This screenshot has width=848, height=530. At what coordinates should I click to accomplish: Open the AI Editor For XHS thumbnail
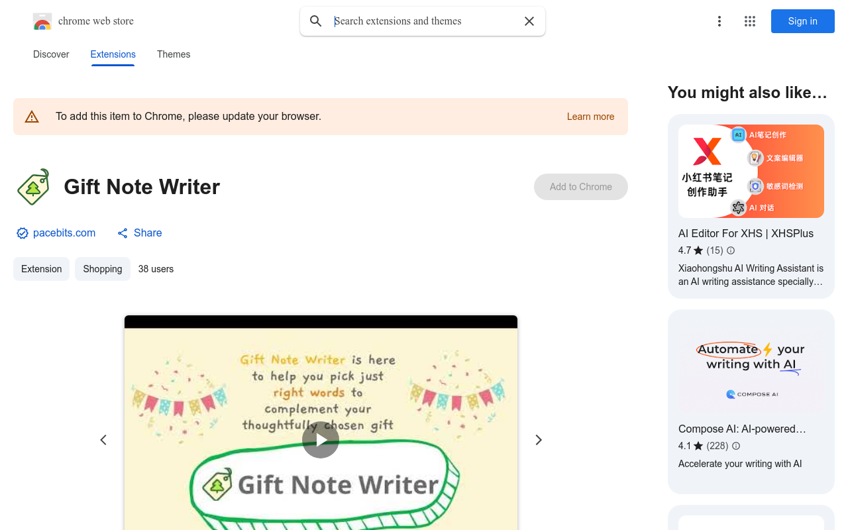751,171
